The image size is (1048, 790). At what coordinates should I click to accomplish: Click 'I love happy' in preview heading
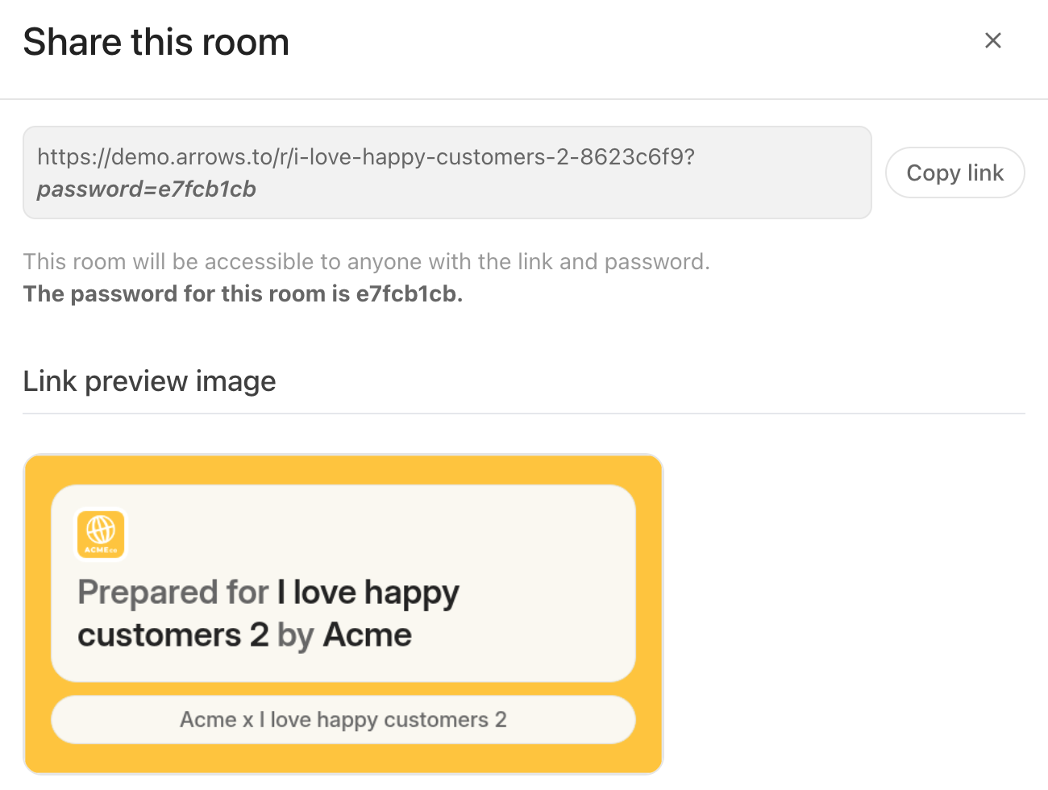click(x=368, y=592)
